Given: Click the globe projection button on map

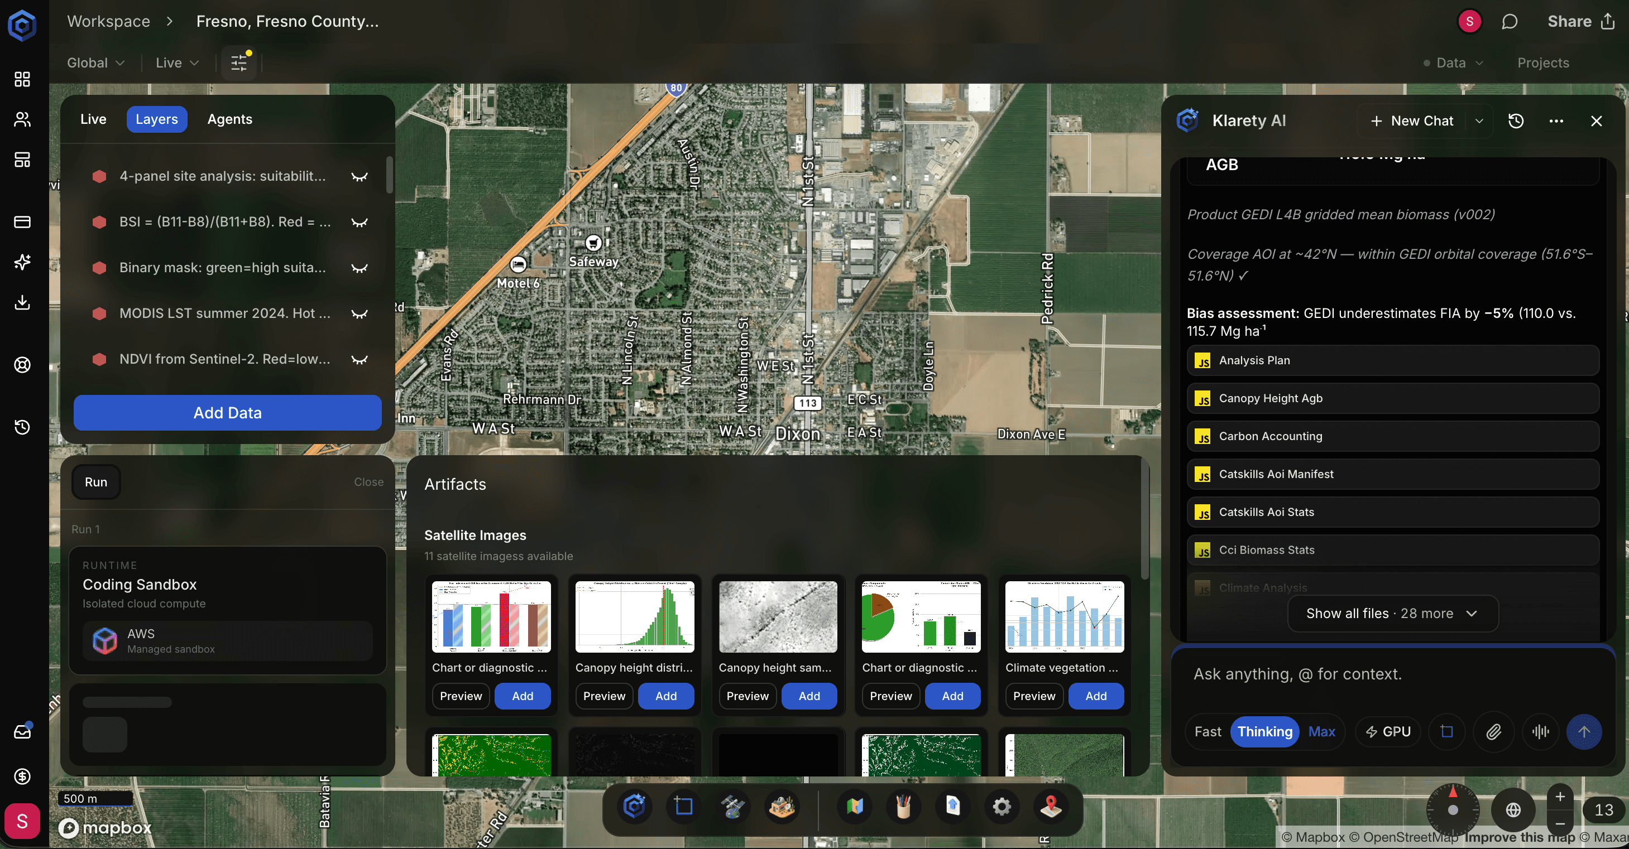Looking at the screenshot, I should (x=1513, y=810).
